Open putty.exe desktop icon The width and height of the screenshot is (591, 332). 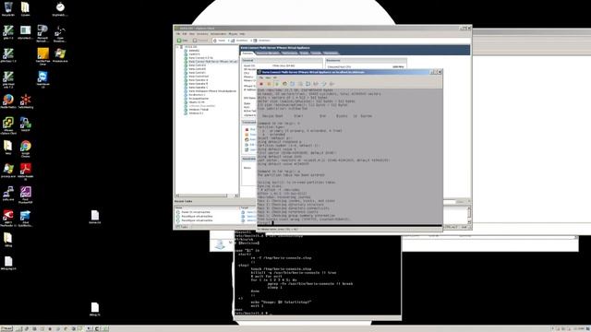coord(8,194)
